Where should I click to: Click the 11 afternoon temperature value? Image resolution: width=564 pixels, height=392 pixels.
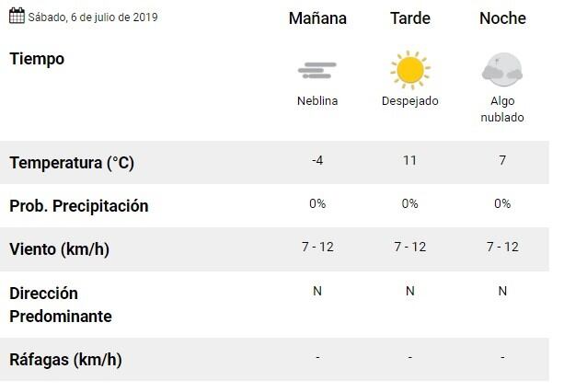click(x=409, y=160)
